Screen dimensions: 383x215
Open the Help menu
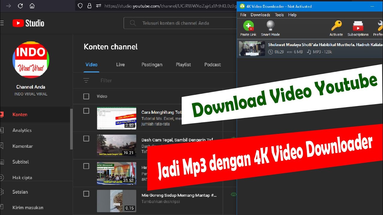point(292,15)
